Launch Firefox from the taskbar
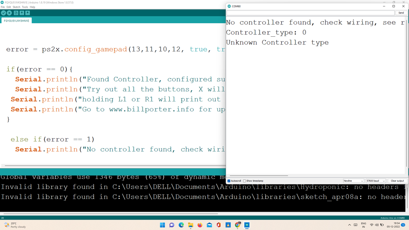Image resolution: width=409 pixels, height=230 pixels. [x=200, y=225]
